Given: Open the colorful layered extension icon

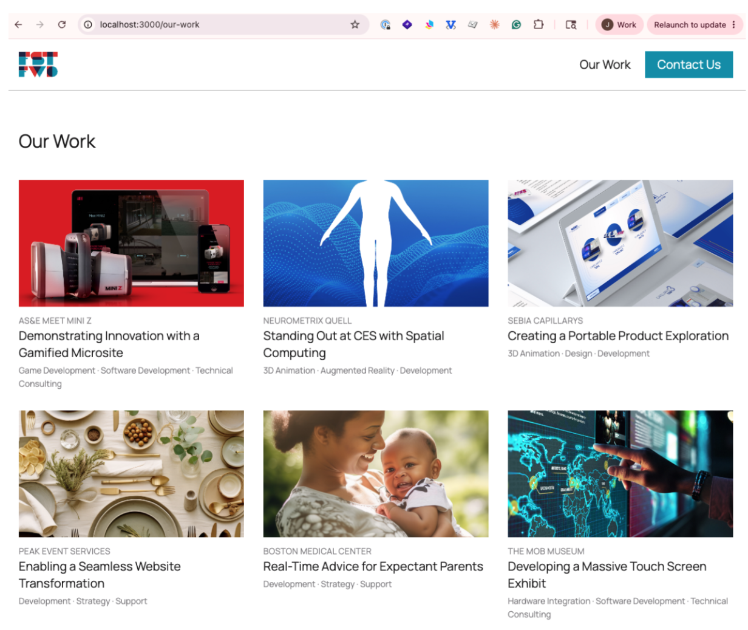Looking at the screenshot, I should (x=429, y=25).
